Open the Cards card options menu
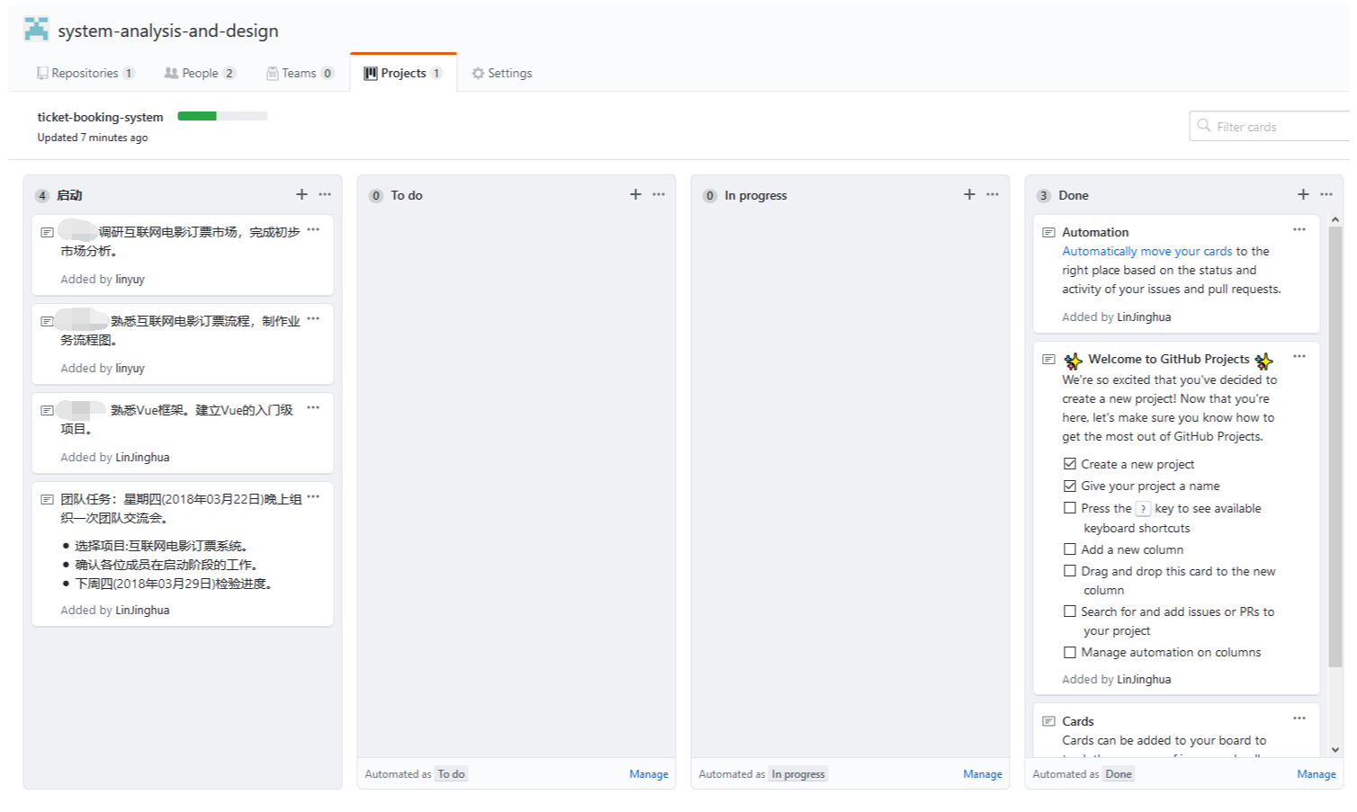The height and width of the screenshot is (812, 1357). pos(1299,718)
